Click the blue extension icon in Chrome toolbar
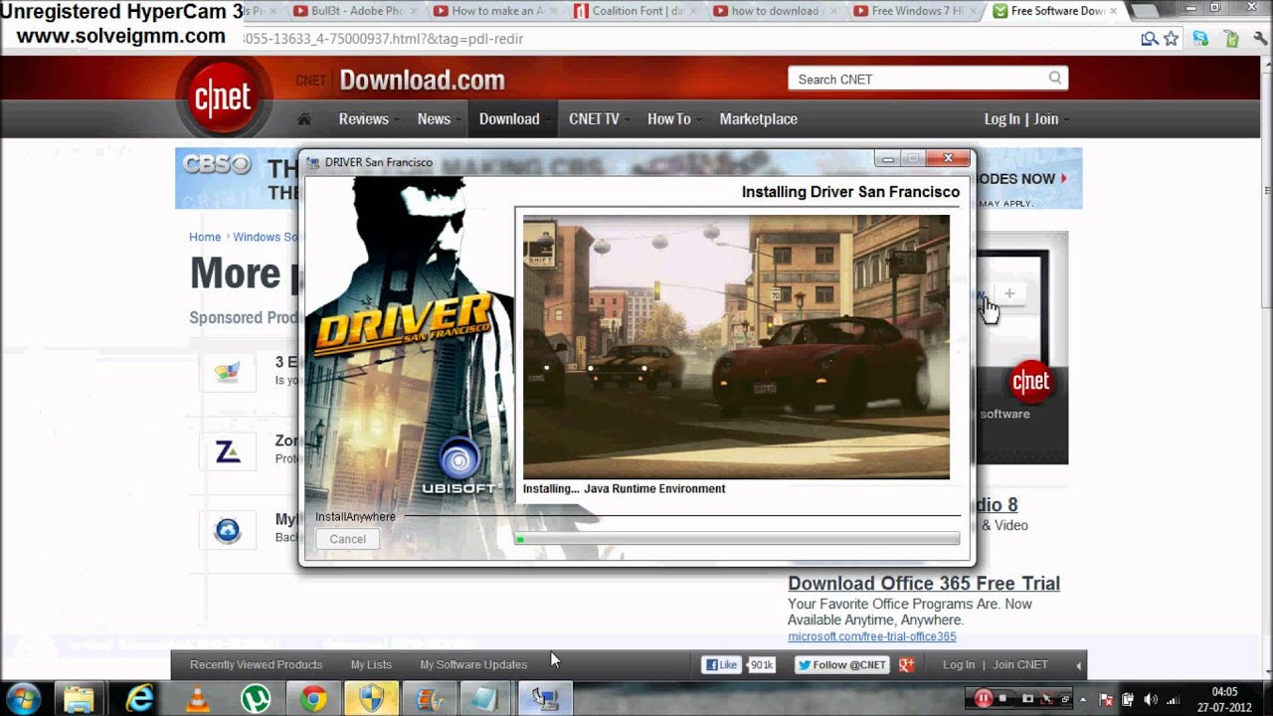1273x716 pixels. 1200,39
